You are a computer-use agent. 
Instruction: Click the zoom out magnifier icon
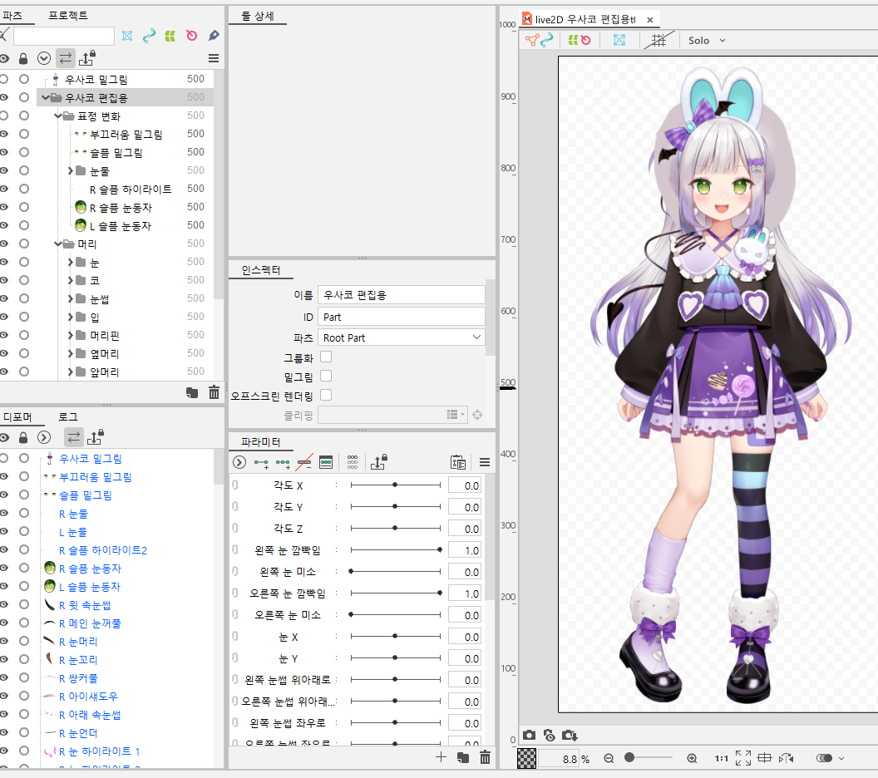click(x=609, y=758)
